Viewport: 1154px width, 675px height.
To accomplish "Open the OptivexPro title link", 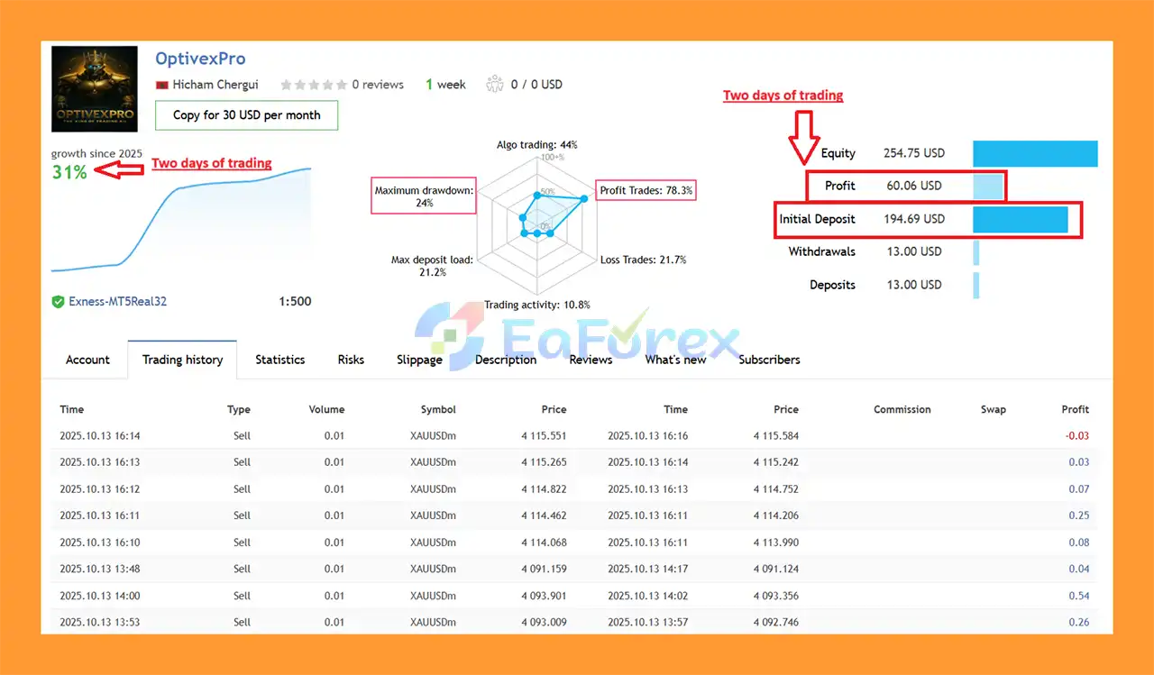I will 200,59.
